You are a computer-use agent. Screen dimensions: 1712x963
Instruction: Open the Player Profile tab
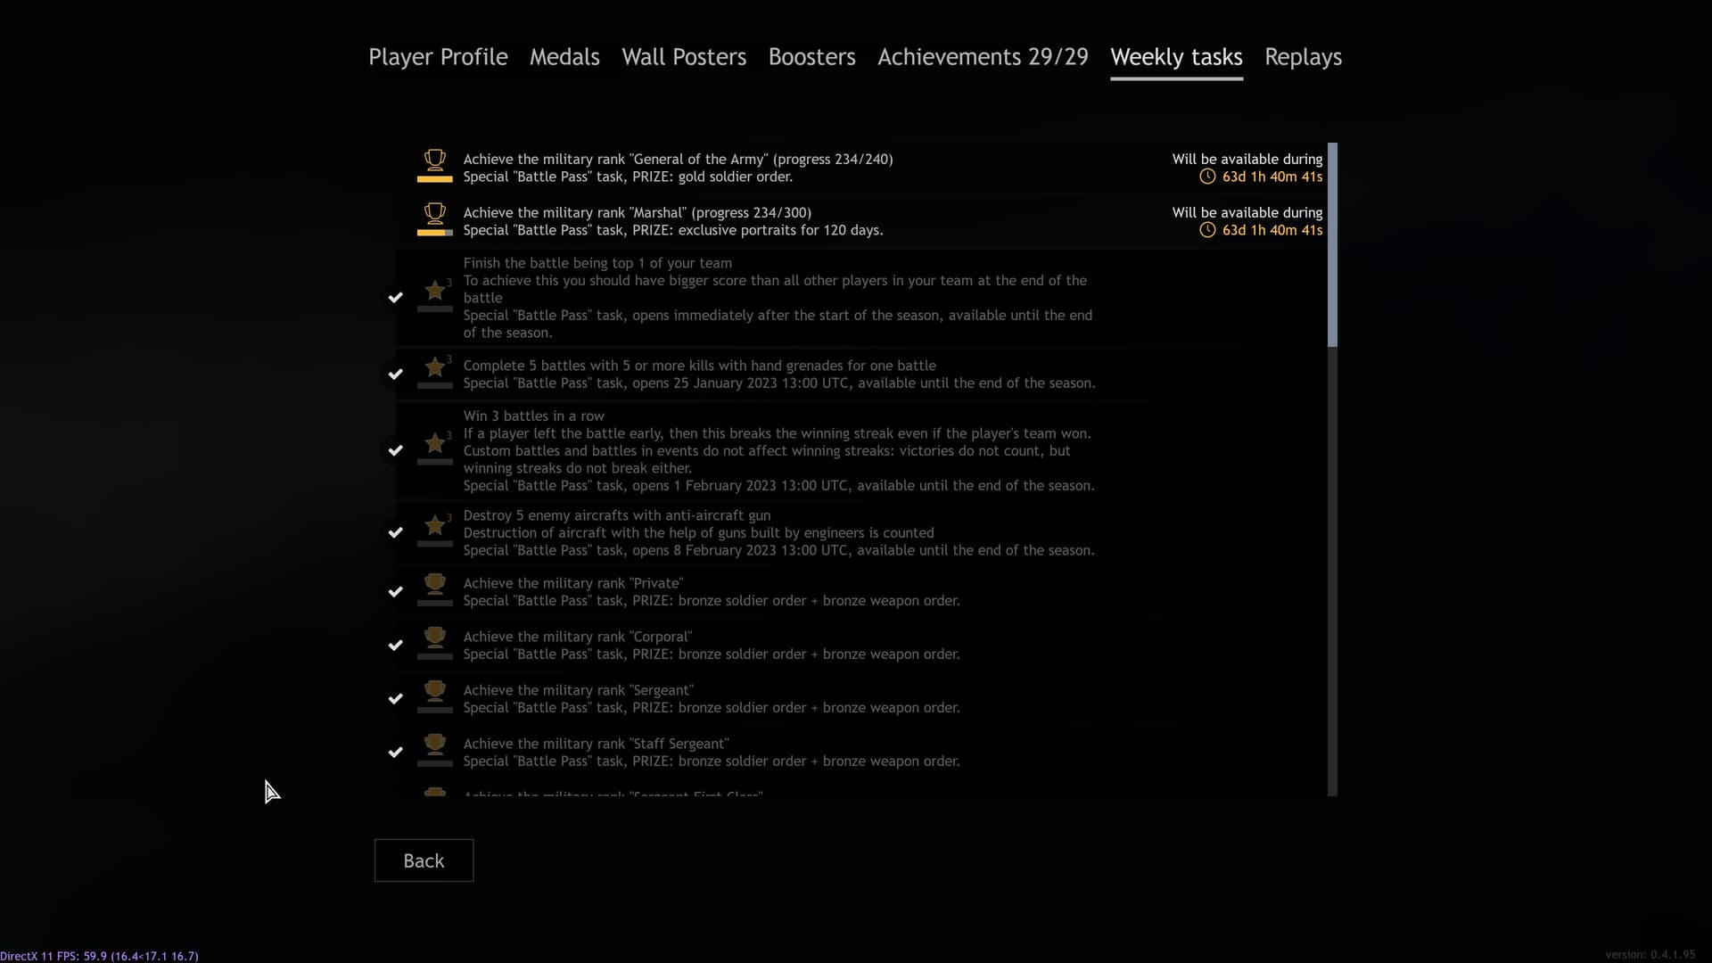438,57
